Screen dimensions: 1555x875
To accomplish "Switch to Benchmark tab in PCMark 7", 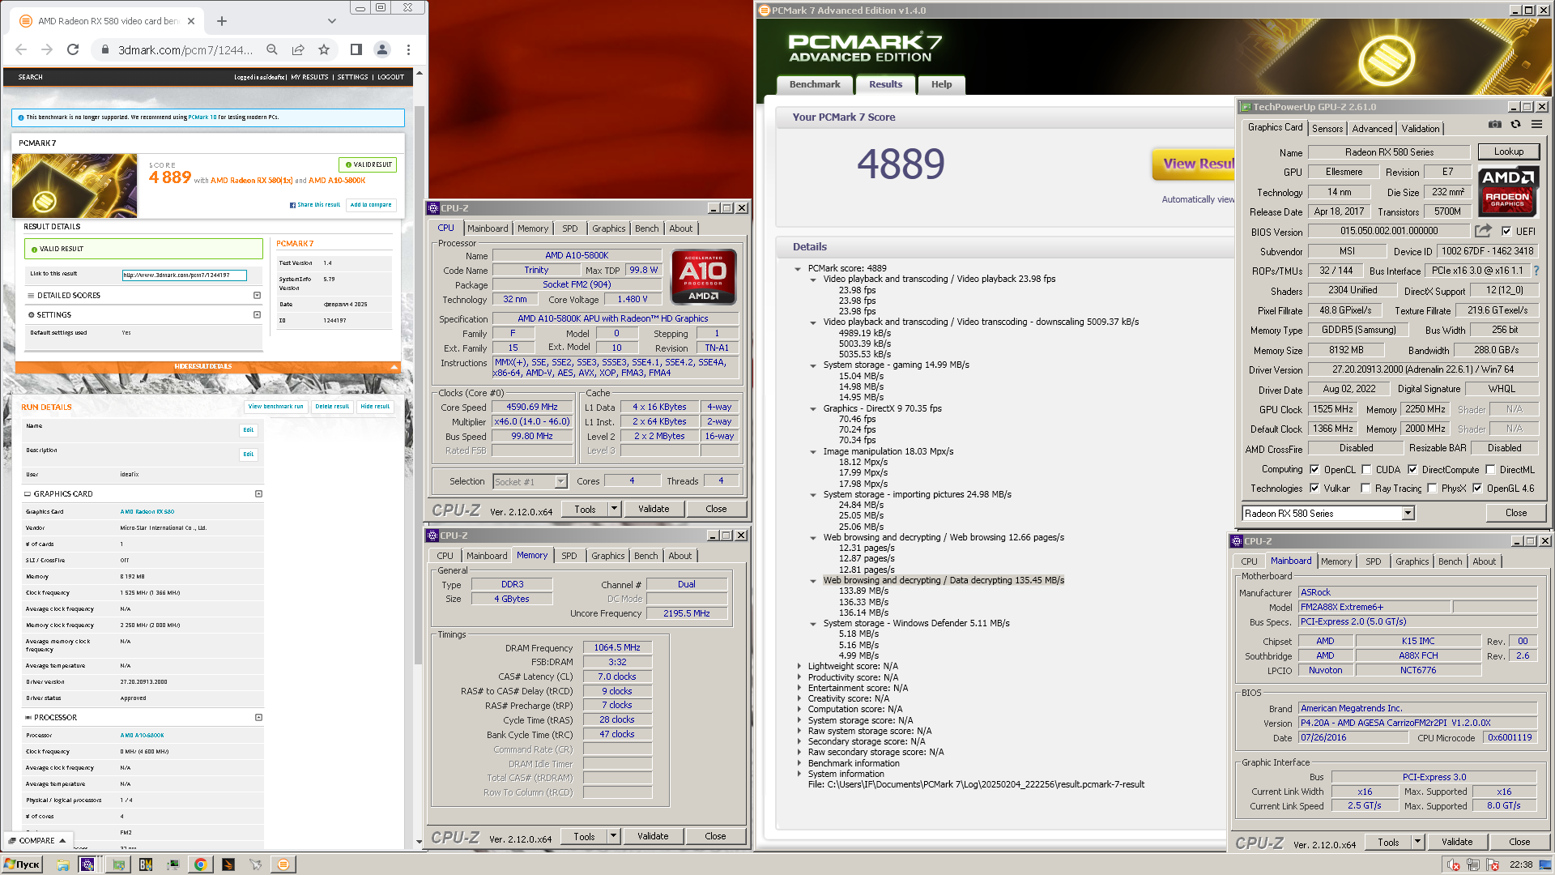I will 815,84.
